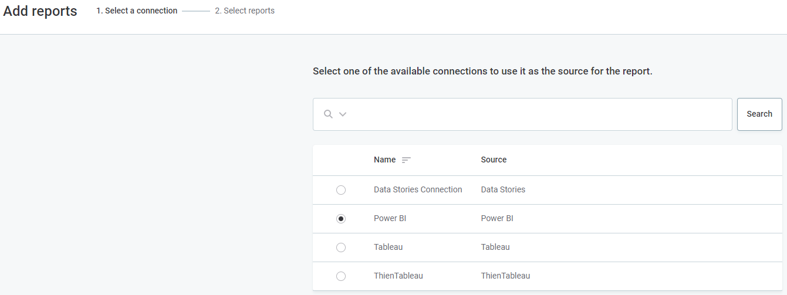
Task: Expand the search filter chevron dropdown
Action: [x=343, y=114]
